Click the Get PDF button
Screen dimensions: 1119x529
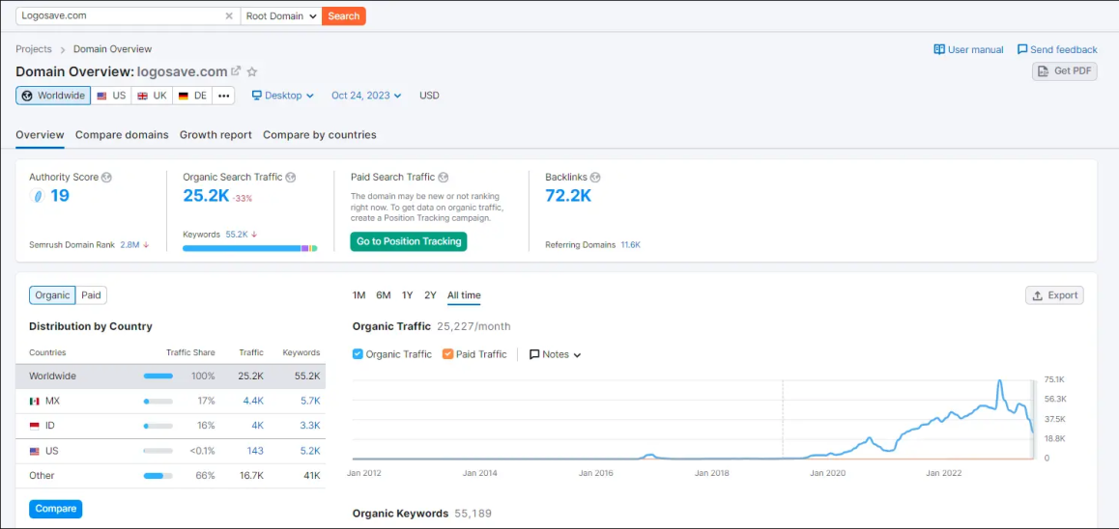[1065, 70]
